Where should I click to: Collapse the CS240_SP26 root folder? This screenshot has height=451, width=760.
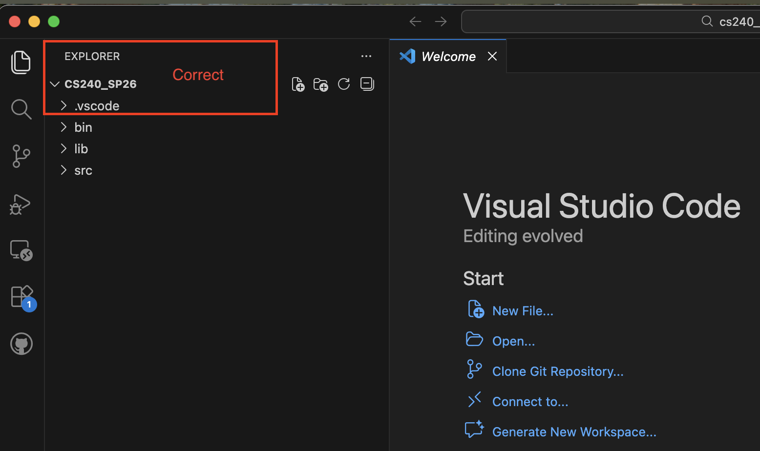coord(55,84)
